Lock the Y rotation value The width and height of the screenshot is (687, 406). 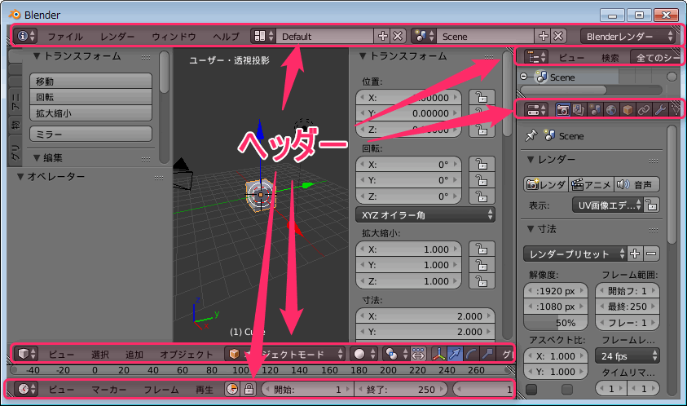(482, 180)
